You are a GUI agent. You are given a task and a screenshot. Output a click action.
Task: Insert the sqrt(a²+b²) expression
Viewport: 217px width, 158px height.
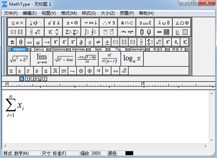(x=19, y=59)
